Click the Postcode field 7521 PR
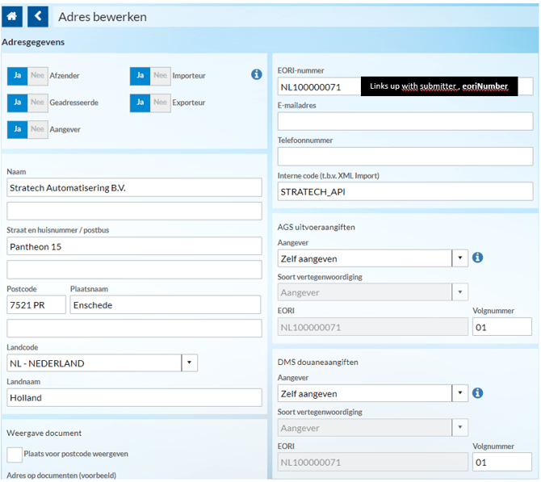Screen dimensions: 541x482 click(36, 304)
